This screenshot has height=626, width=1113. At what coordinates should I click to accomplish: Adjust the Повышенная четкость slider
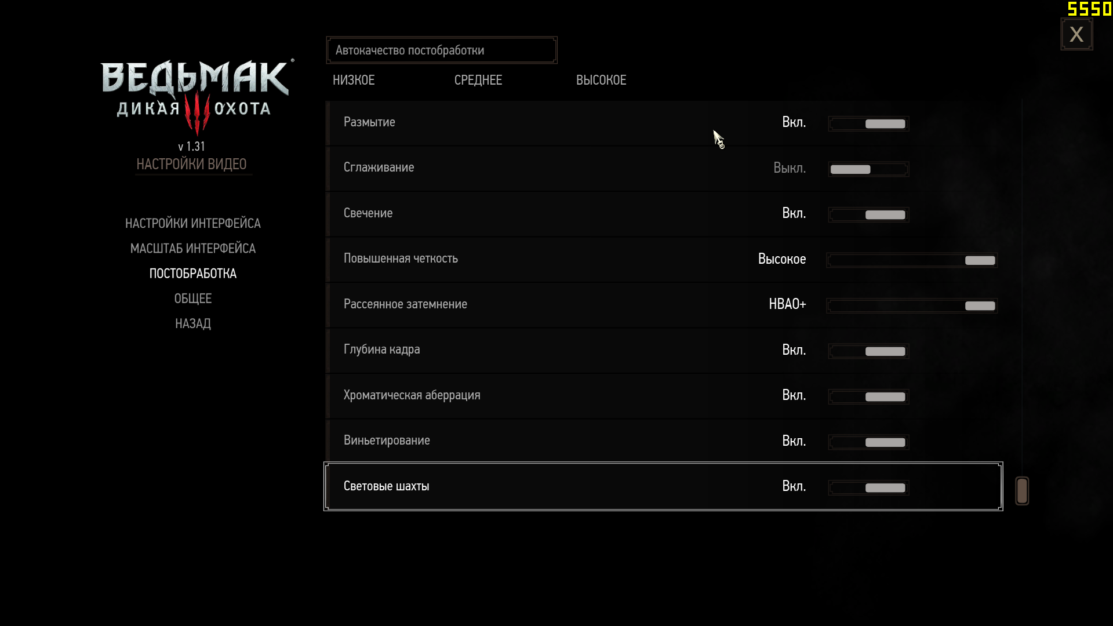pos(911,260)
